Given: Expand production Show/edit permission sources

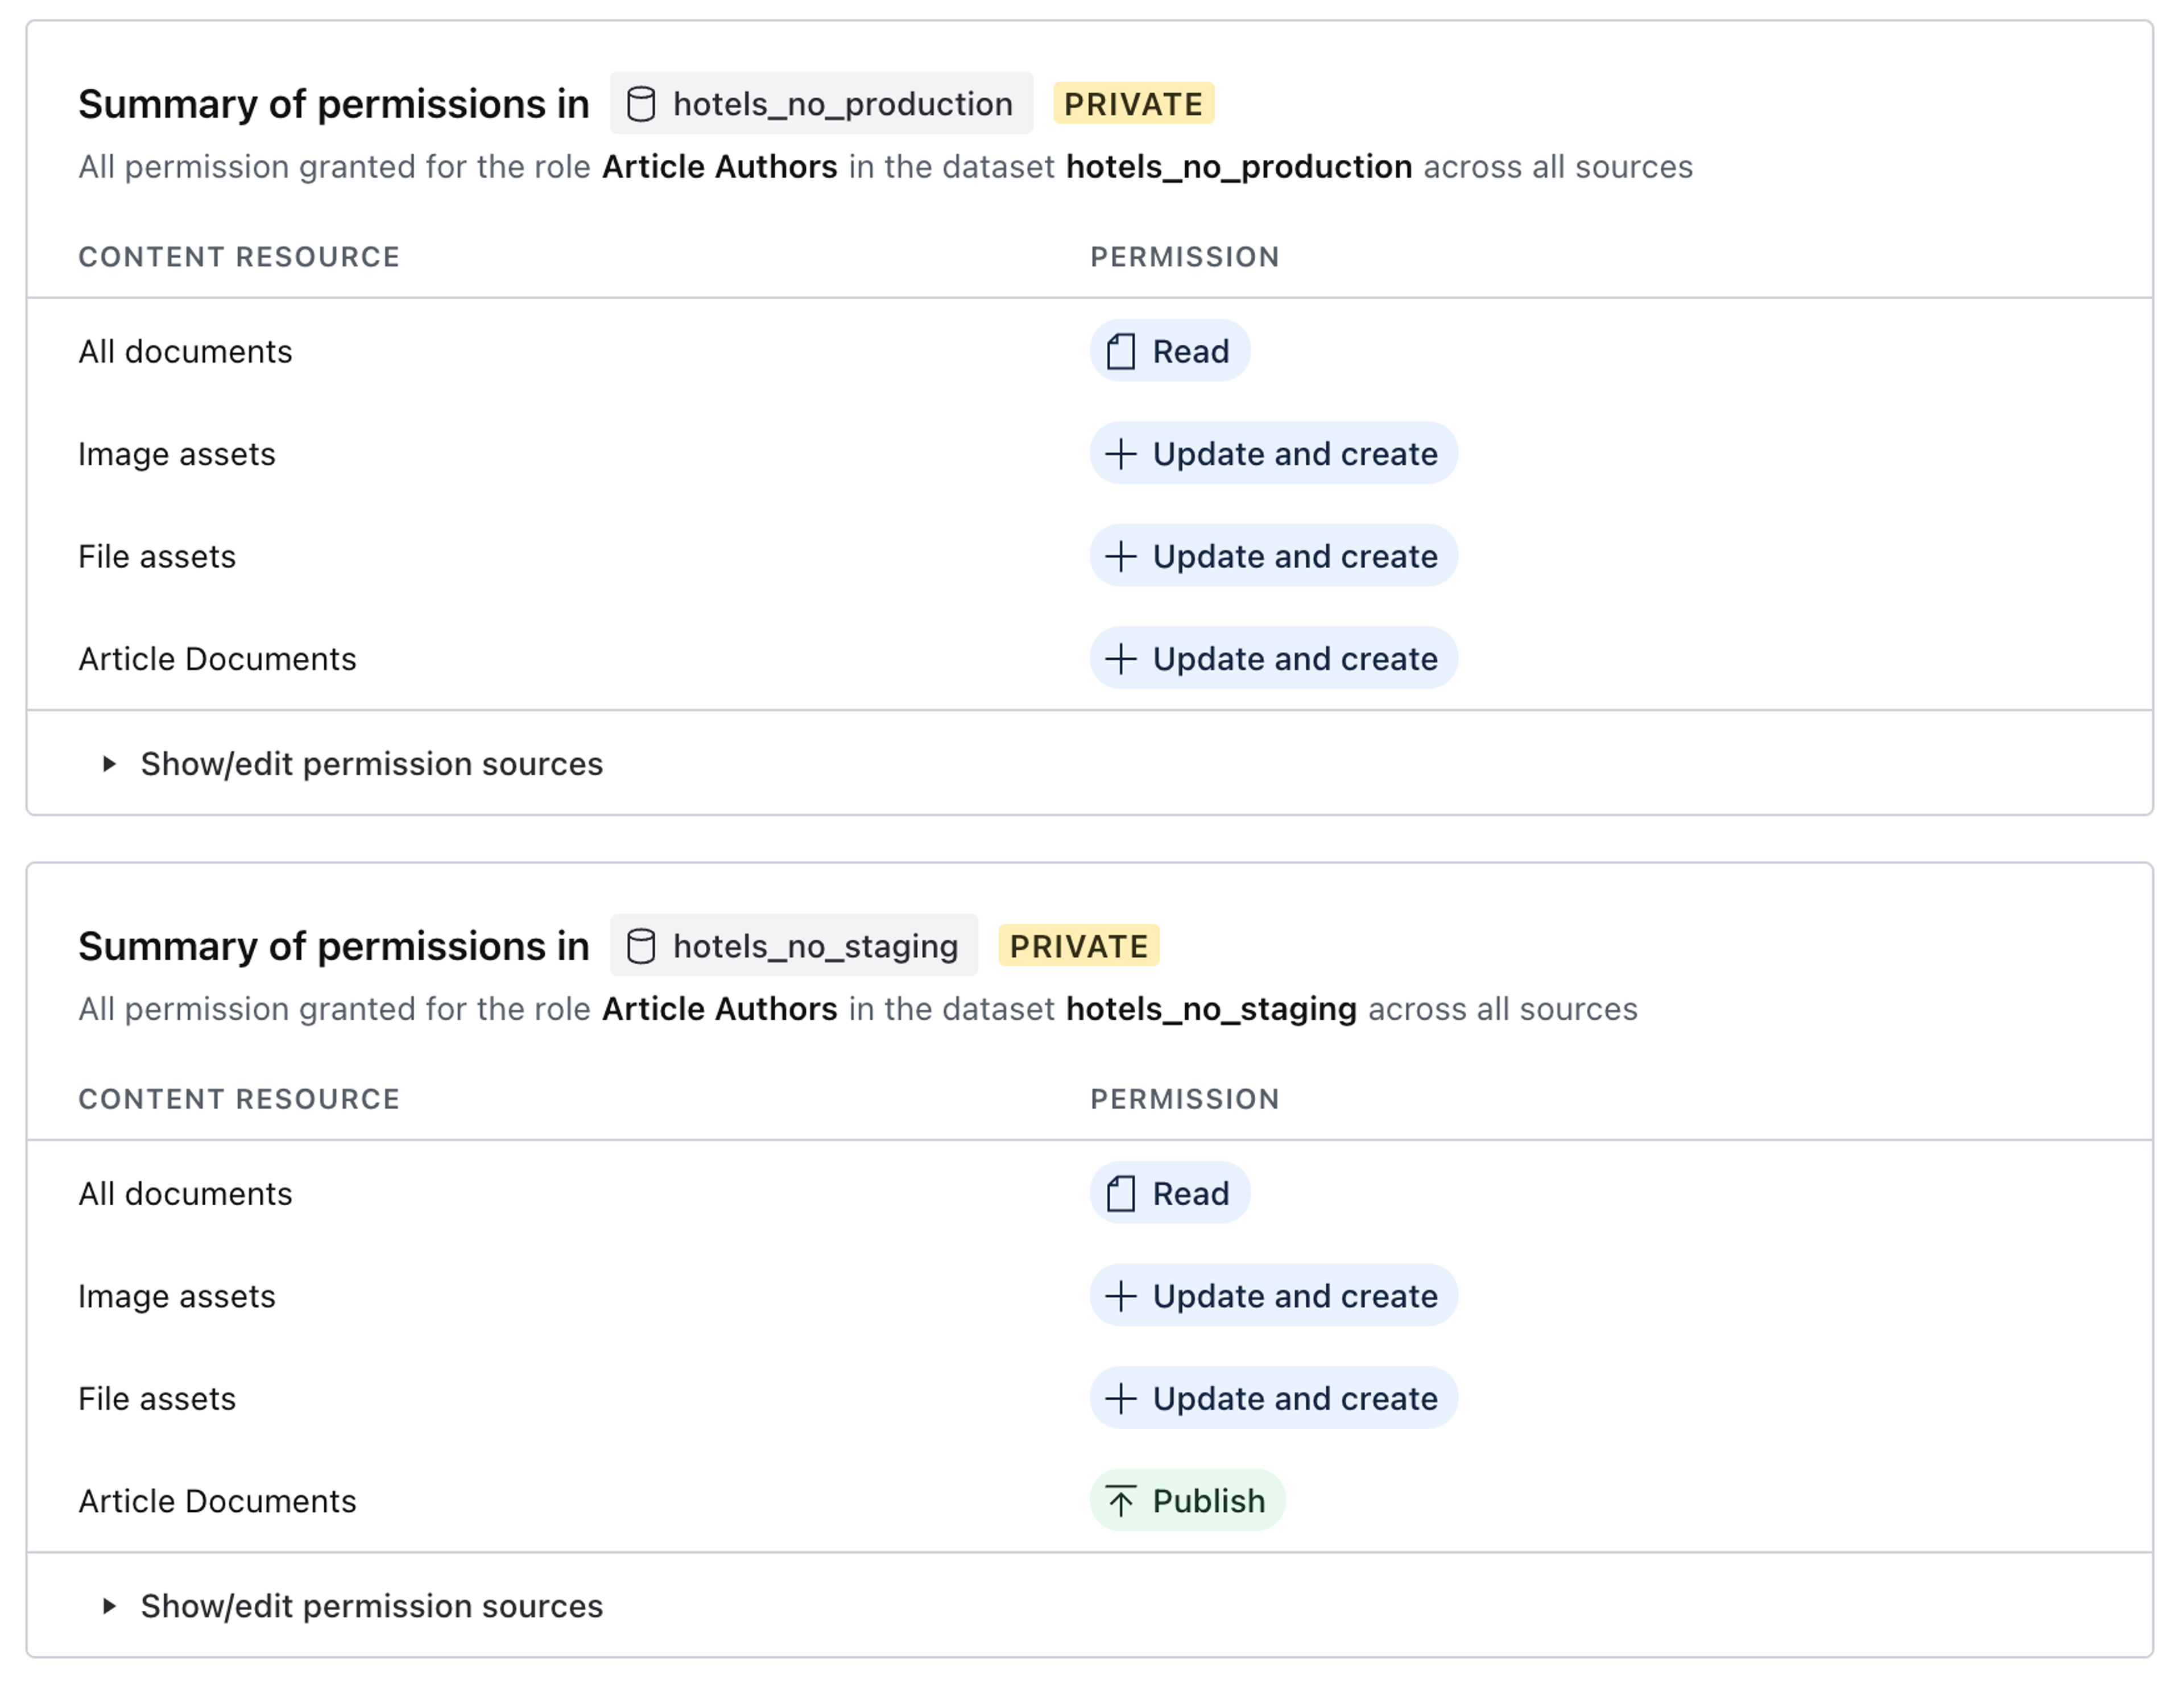Looking at the screenshot, I should pyautogui.click(x=371, y=764).
